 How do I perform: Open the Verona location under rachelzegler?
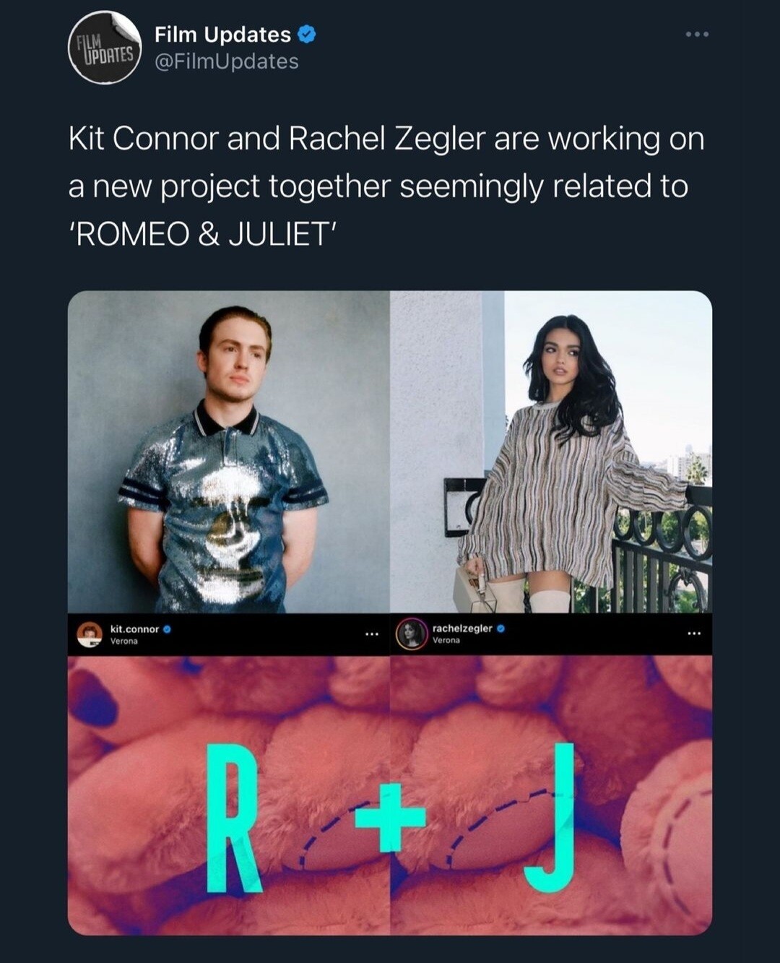(x=446, y=640)
